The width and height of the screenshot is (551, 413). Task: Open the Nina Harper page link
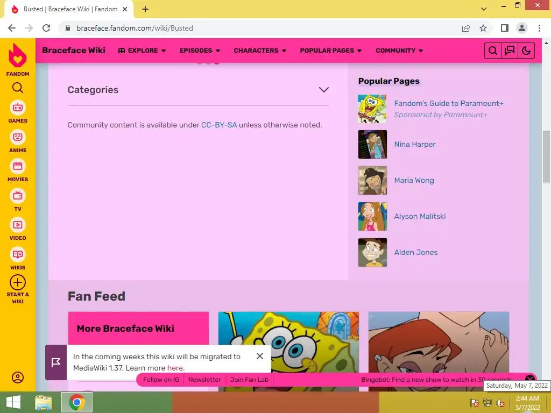415,144
